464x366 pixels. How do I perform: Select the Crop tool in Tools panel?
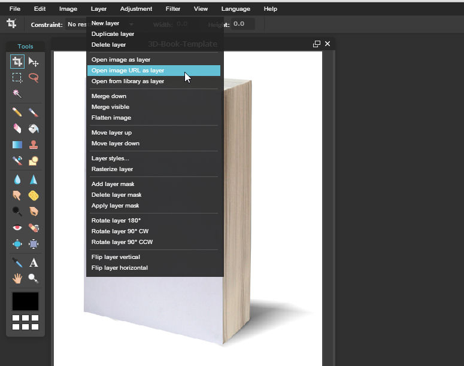[x=17, y=62]
